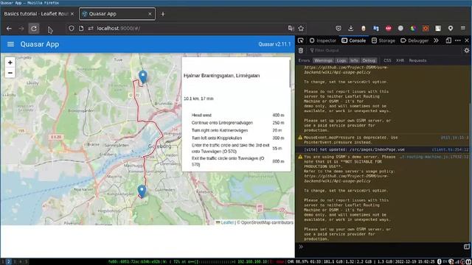Switch to the Storage tab
The height and width of the screenshot is (265, 472).
(383, 40)
